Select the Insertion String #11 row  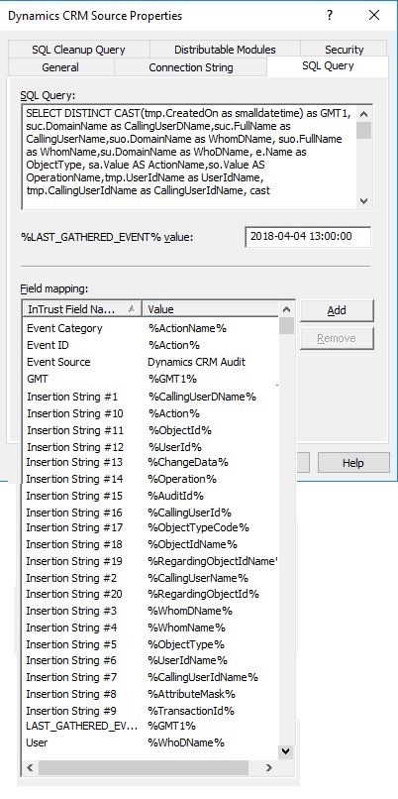coord(151,430)
